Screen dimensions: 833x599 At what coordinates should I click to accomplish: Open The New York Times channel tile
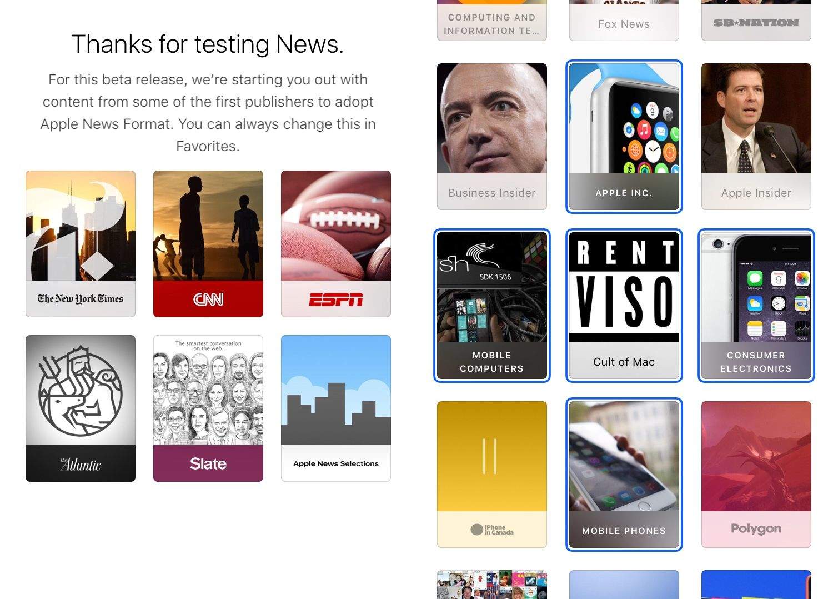coord(81,244)
